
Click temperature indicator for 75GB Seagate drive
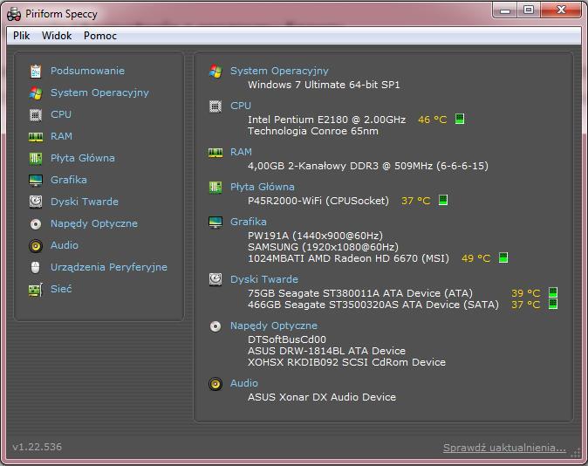pos(553,292)
